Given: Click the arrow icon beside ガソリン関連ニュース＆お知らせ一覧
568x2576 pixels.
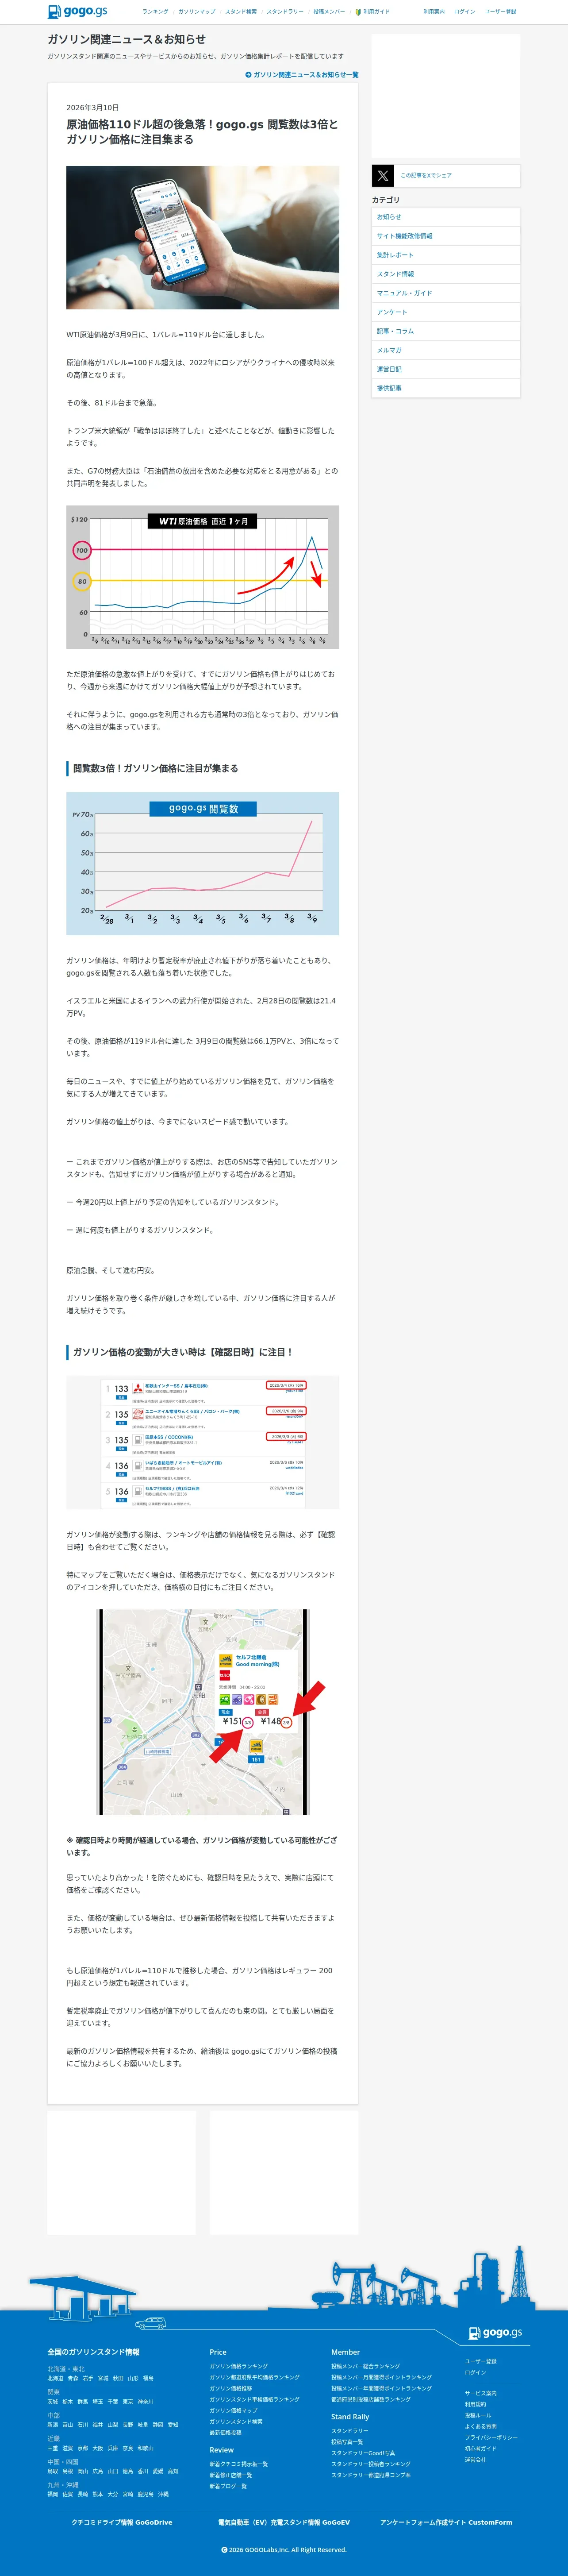Looking at the screenshot, I should pos(248,75).
